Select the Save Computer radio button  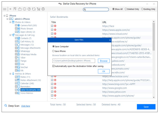pos(53,46)
